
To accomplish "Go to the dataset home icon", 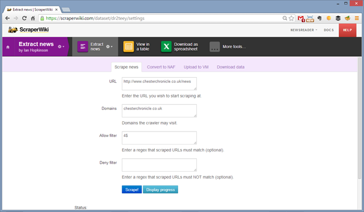I will click(8, 47).
